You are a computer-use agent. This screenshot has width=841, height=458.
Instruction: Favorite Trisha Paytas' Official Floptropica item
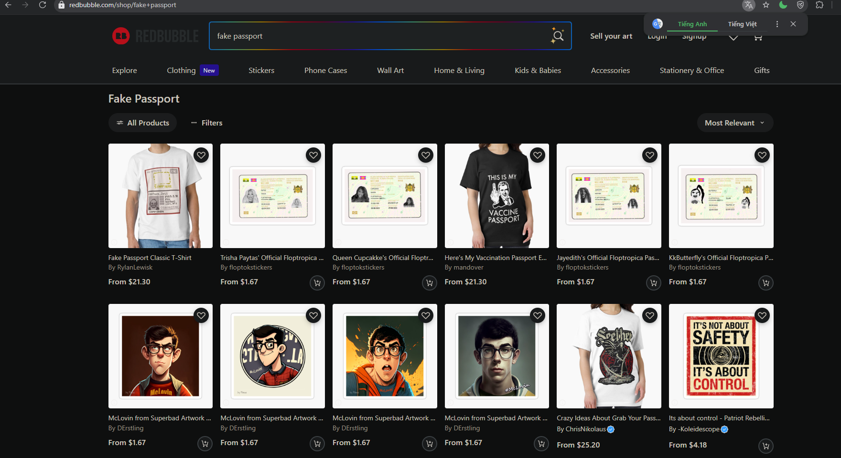pyautogui.click(x=313, y=155)
